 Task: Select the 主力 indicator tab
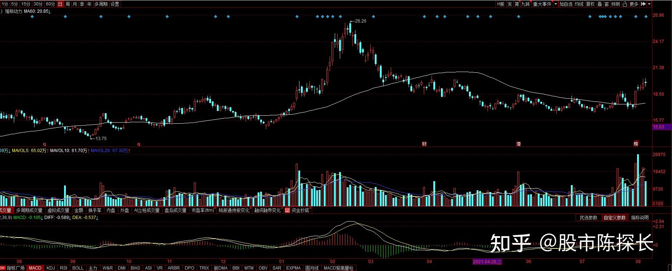93,268
